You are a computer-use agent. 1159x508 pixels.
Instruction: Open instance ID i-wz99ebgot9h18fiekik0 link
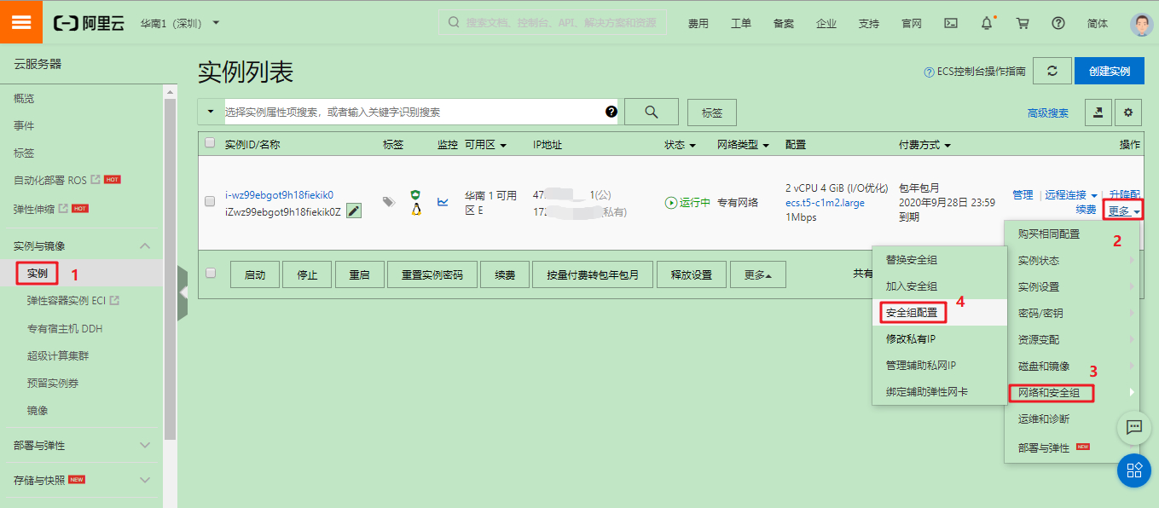coord(279,195)
